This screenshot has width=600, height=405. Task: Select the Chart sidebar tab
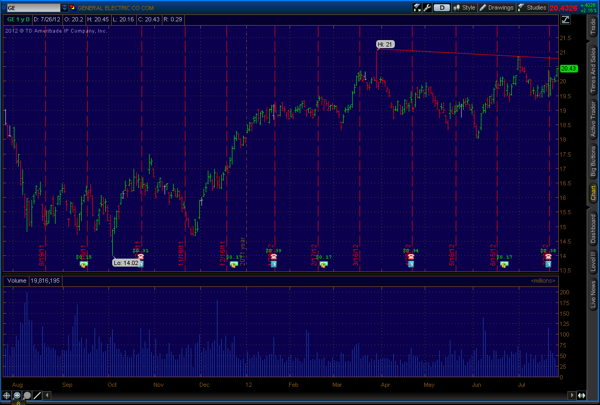click(x=593, y=193)
